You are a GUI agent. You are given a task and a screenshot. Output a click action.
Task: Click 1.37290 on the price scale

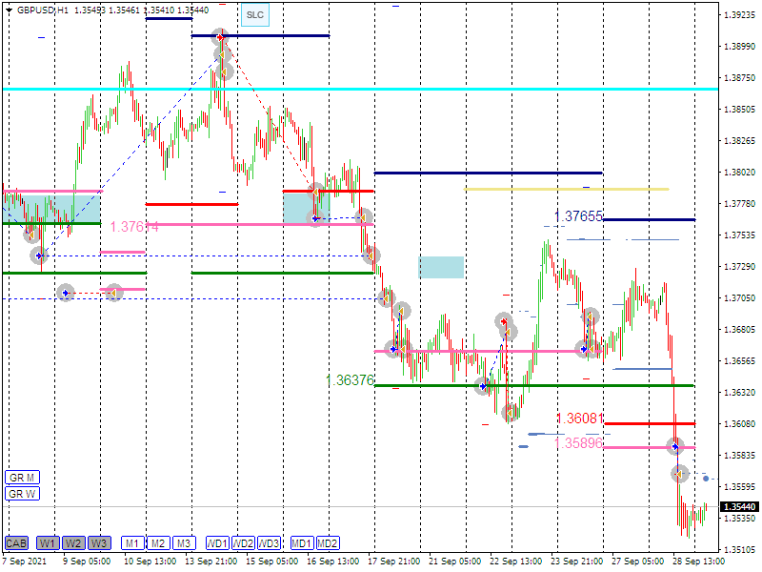(x=740, y=267)
